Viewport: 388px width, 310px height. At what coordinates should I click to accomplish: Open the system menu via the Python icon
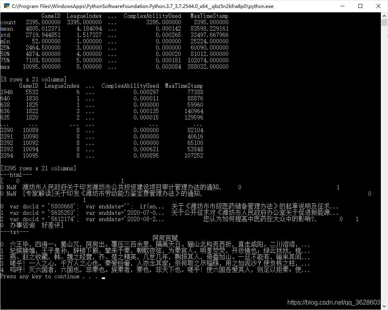6,6
